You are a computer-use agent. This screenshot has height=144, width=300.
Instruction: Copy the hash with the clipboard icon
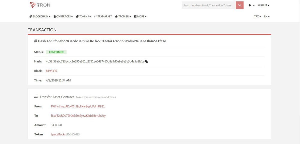147,61
